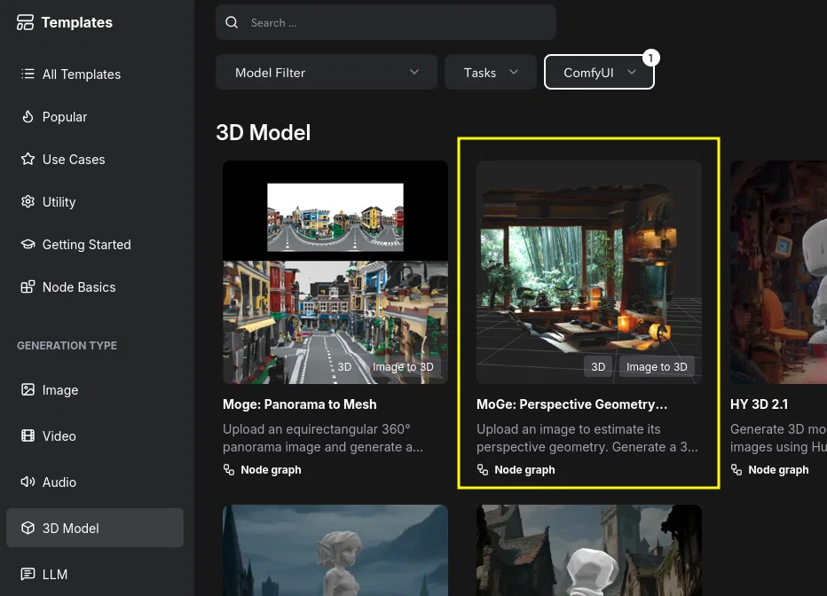Click the search magnifier icon

[x=232, y=23]
